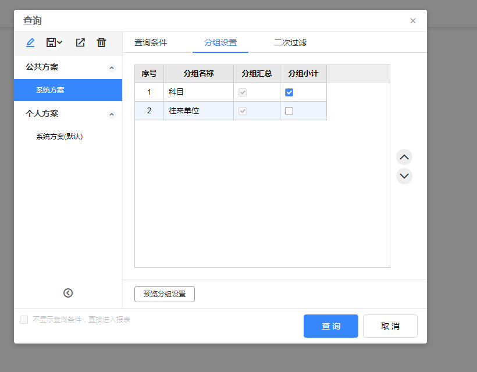Image resolution: width=477 pixels, height=372 pixels.
Task: Click the 分组汇总 column header
Action: (257, 74)
